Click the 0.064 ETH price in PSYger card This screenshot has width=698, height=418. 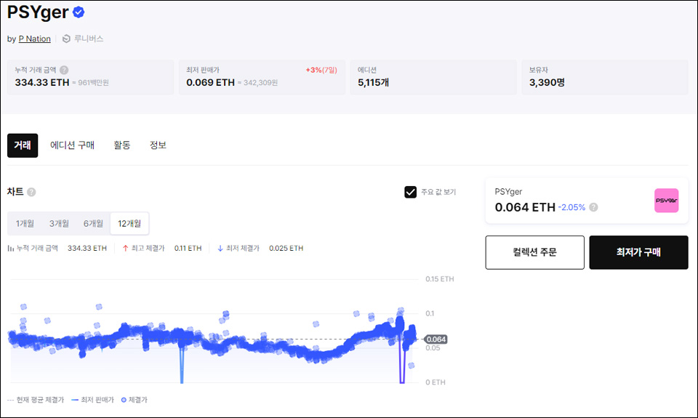(525, 207)
